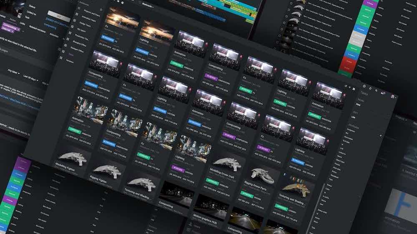Open the Bookmarks dropdown atop the main window
Screen dimensions: 417x234
tap(148, 5)
